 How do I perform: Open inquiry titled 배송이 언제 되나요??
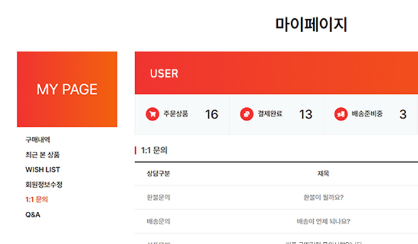point(323,221)
